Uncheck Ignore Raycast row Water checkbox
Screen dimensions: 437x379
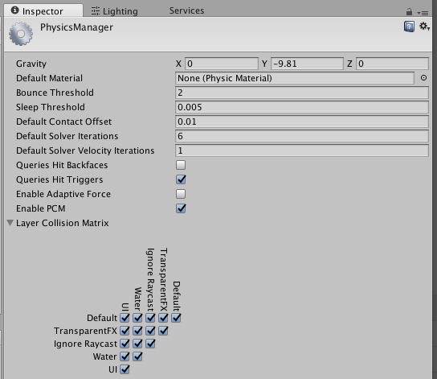(x=137, y=344)
